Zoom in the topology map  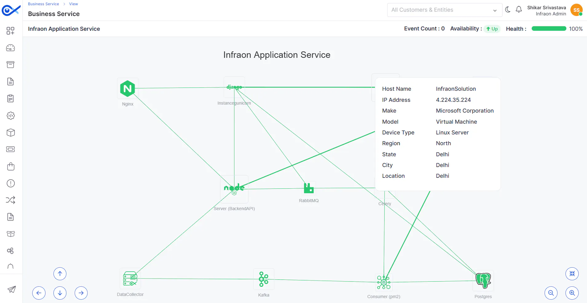point(572,293)
